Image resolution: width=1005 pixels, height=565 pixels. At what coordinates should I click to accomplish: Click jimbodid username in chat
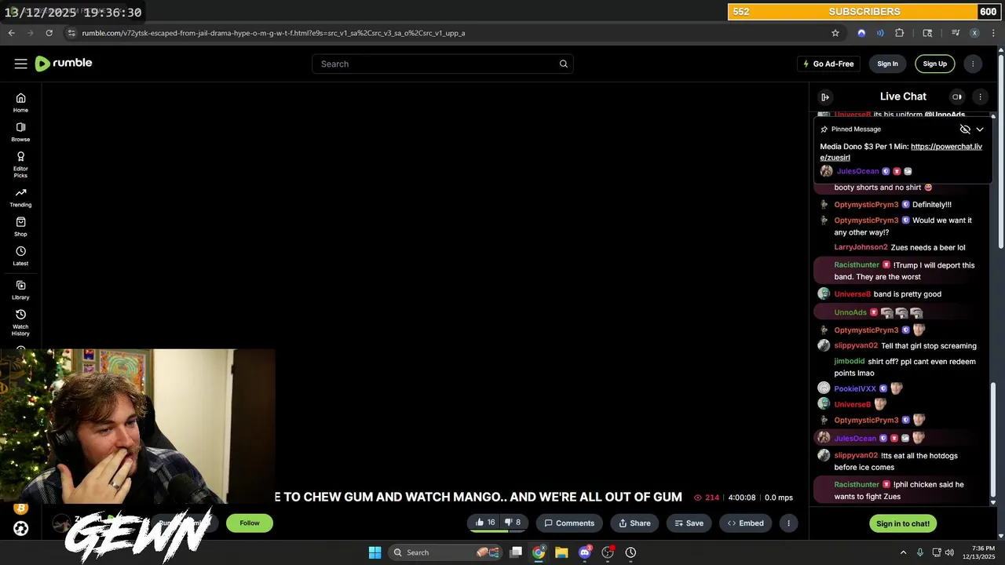click(850, 362)
